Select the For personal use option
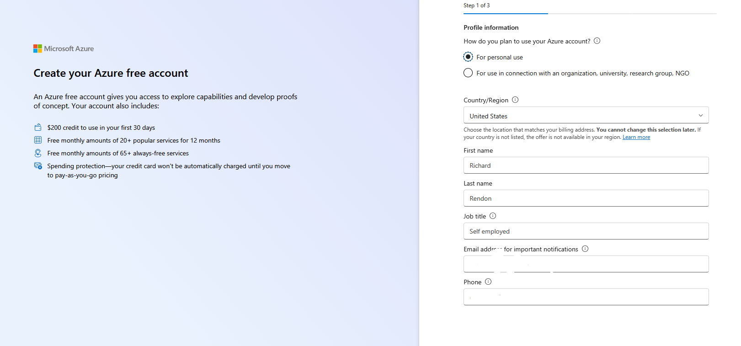The image size is (741, 346). click(468, 57)
